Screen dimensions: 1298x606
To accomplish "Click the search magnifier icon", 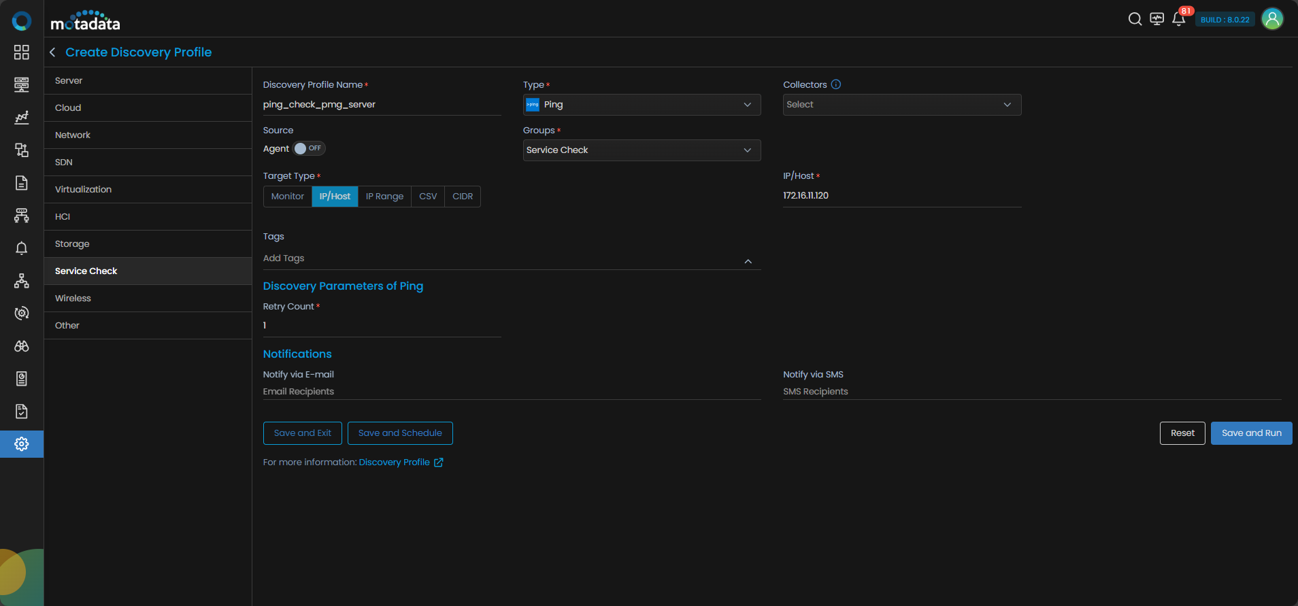I will (x=1135, y=19).
